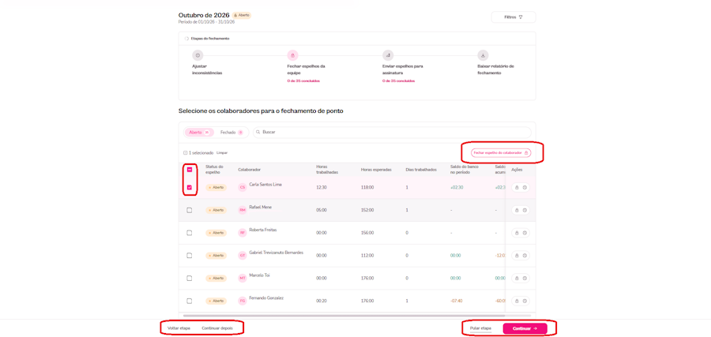The height and width of the screenshot is (337, 711).
Task: Click the Etapas do fechamento progress icon
Action: (x=186, y=39)
